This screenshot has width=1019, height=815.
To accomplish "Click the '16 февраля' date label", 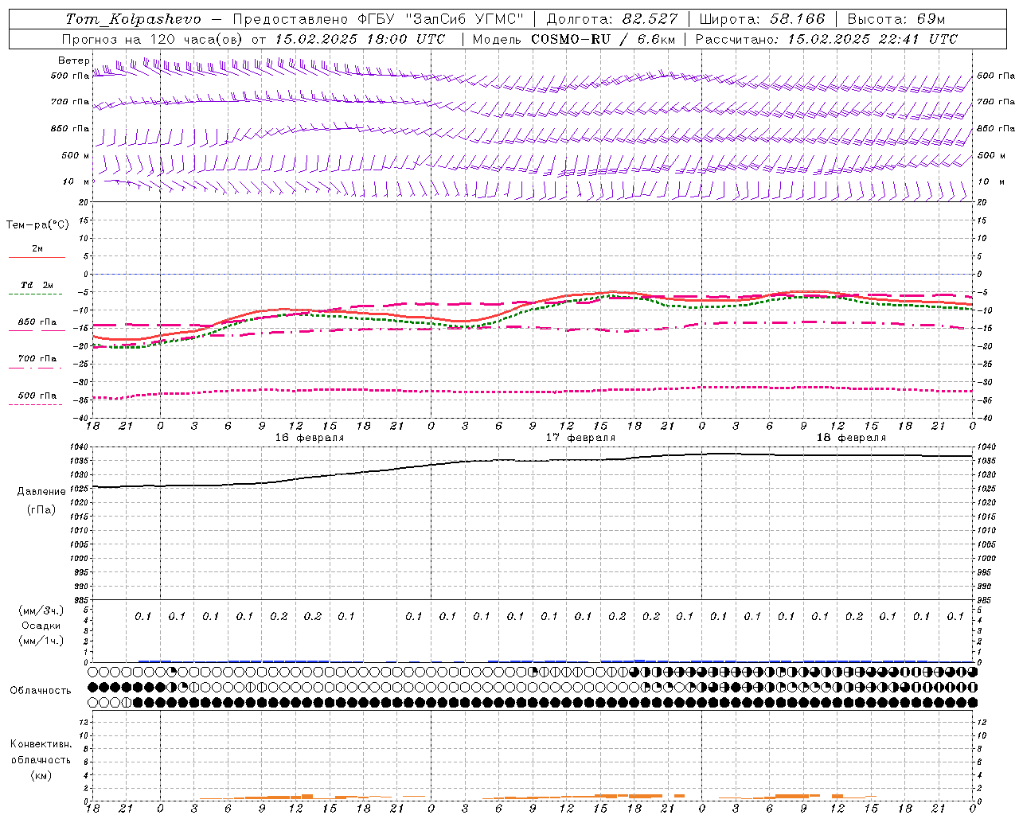I will [310, 438].
